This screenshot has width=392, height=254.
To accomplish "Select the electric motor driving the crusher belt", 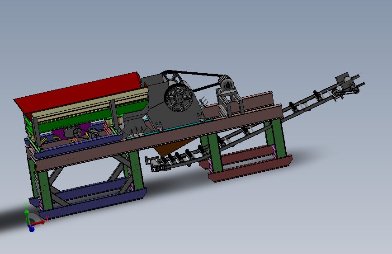I will tap(226, 84).
